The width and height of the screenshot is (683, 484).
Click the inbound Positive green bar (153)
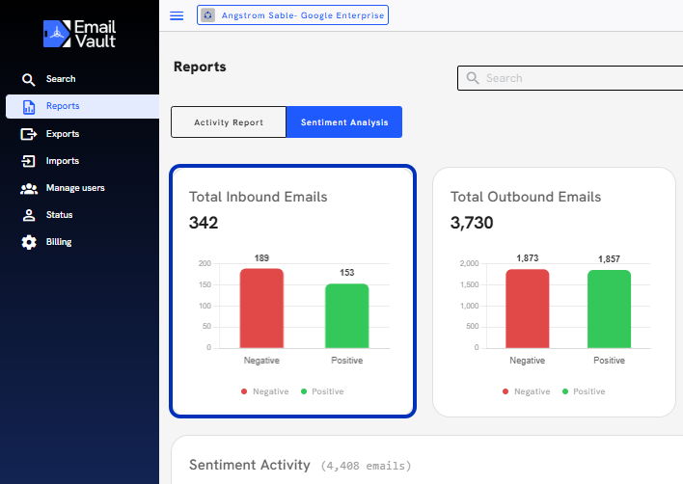tap(346, 316)
